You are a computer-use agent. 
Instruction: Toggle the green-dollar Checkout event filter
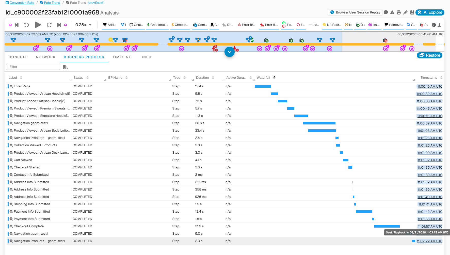pyautogui.click(x=157, y=25)
